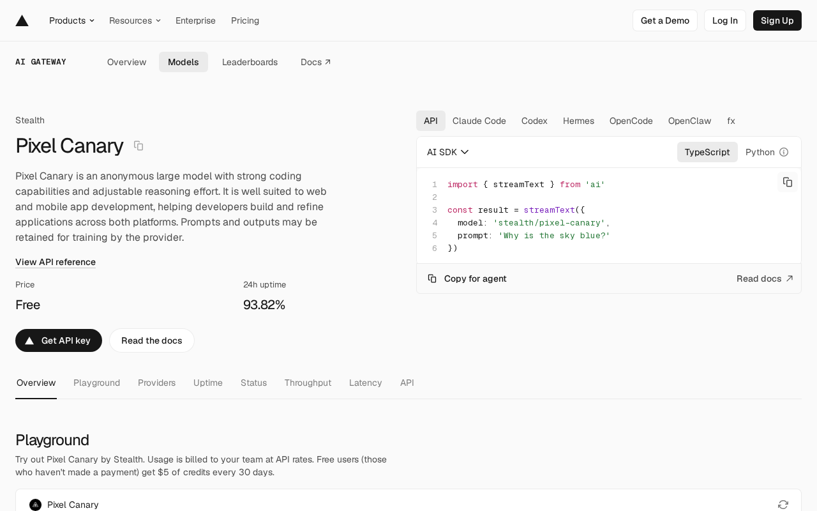The height and width of the screenshot is (511, 817).
Task: Switch to the OpenClaw tab
Action: point(690,121)
